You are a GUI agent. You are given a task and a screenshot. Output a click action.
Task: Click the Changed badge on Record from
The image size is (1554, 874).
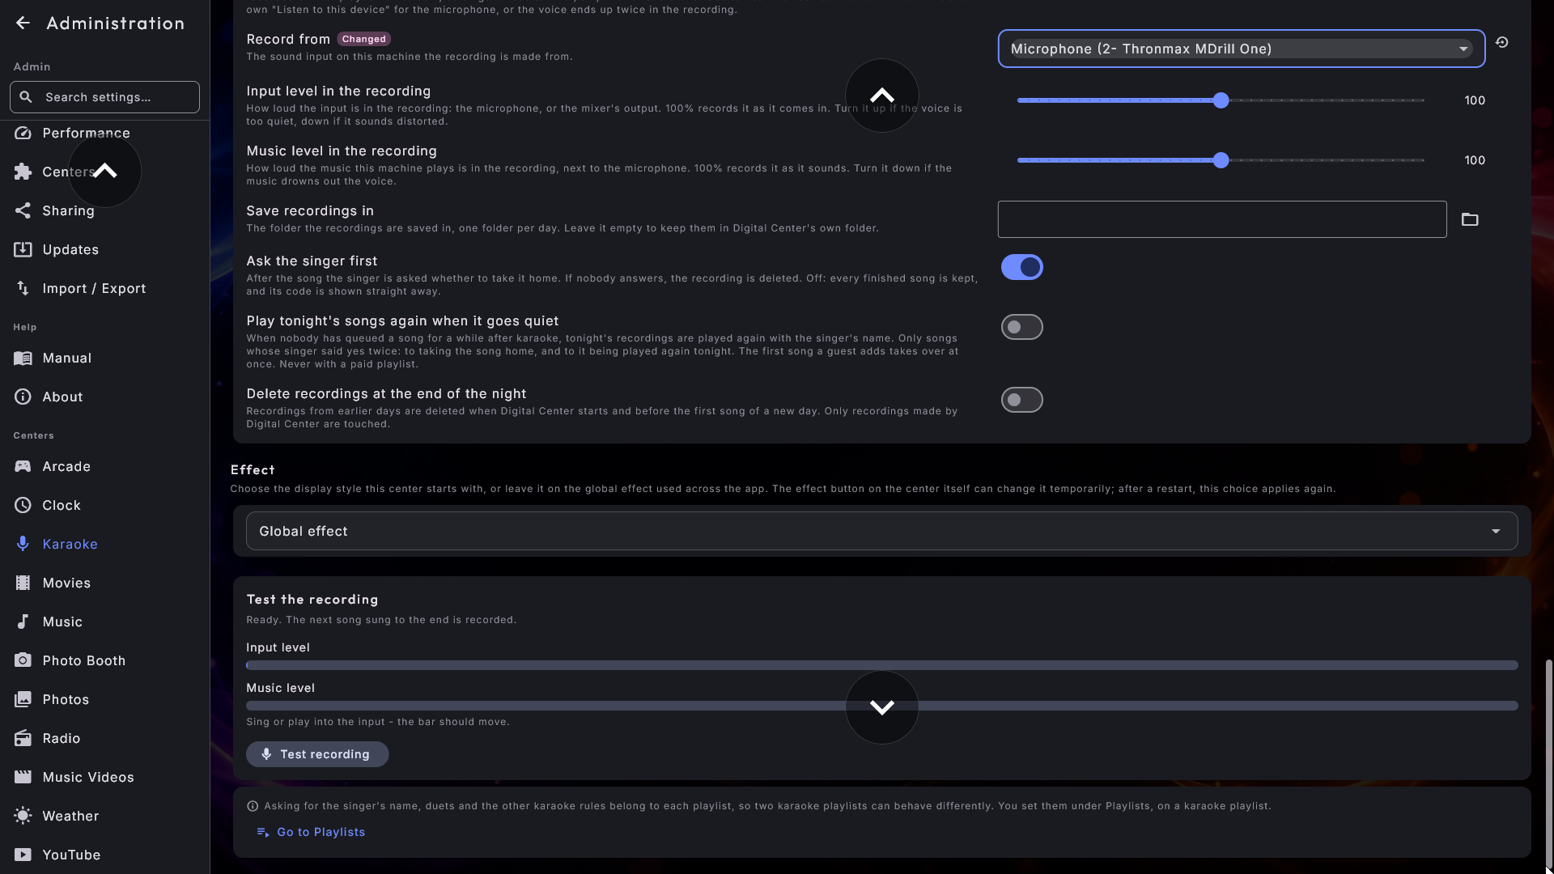click(363, 39)
